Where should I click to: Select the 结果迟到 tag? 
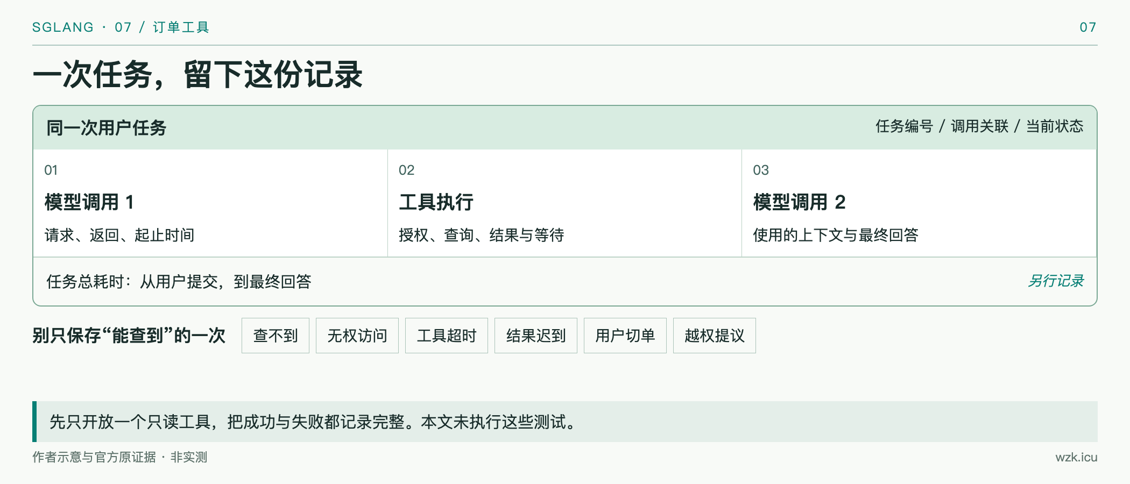[536, 336]
